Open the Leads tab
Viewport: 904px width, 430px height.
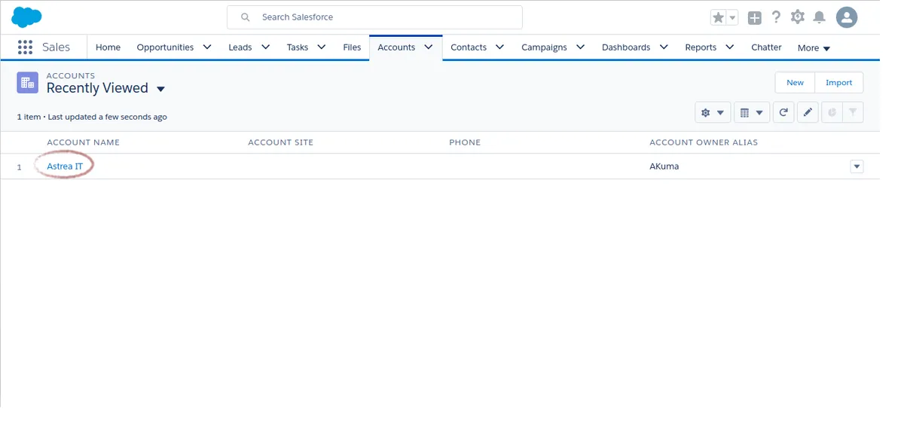coord(240,47)
